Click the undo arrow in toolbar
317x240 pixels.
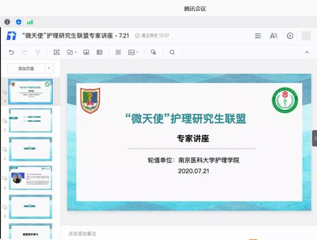[x=12, y=52]
